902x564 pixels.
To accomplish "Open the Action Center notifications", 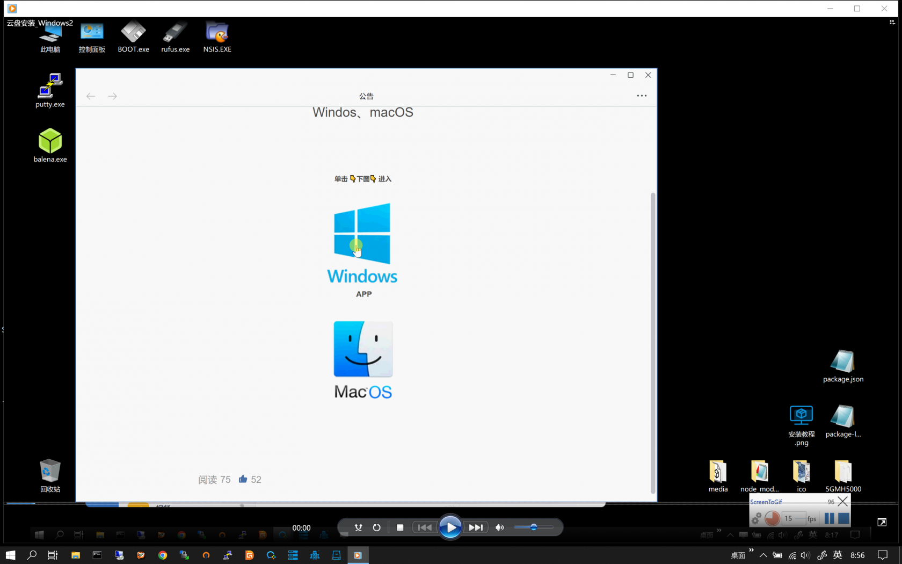I will [883, 555].
